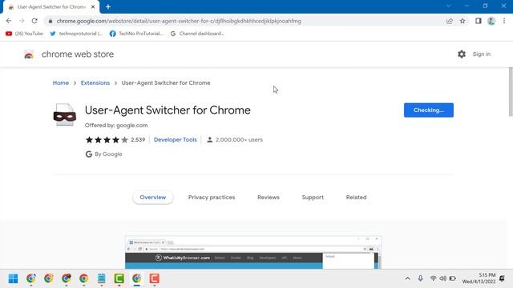Click the Checking... install button
The height and width of the screenshot is (288, 513).
pos(429,110)
